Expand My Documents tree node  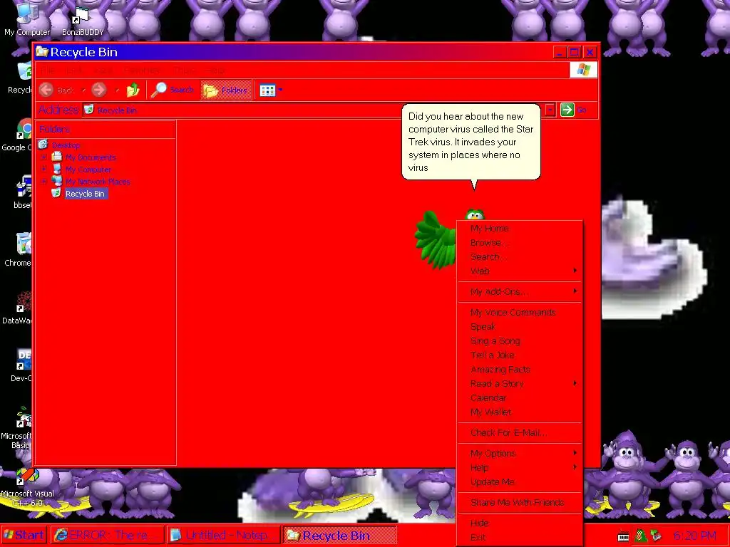(43, 157)
